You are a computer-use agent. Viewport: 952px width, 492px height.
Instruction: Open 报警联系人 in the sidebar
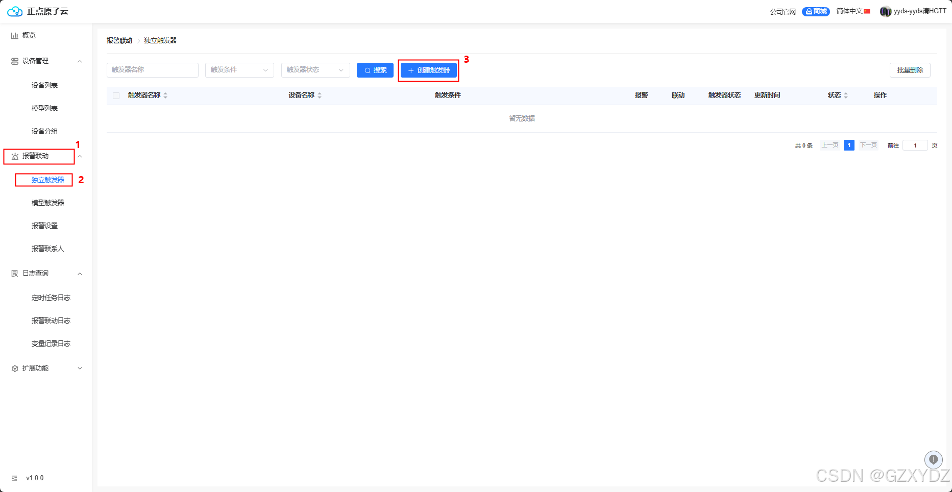[x=48, y=249]
